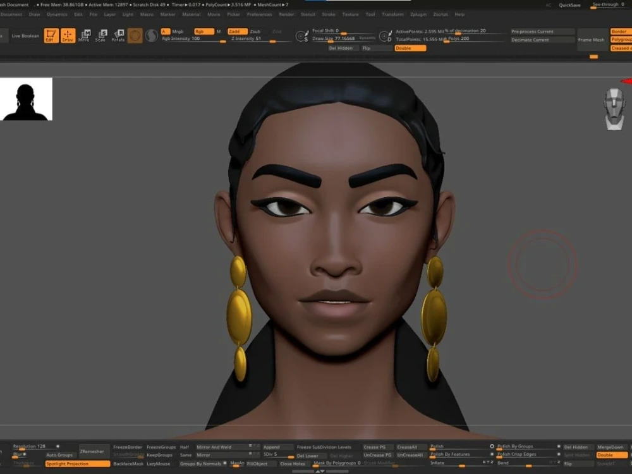This screenshot has width=632, height=474.
Task: Open the Preferences menu
Action: (x=260, y=14)
